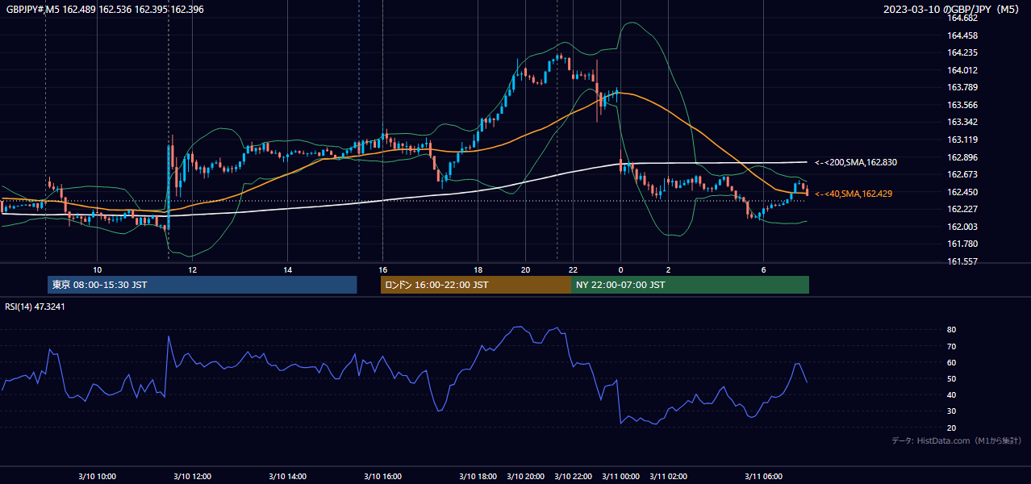This screenshot has height=484, width=1031.
Task: Click hour label 22 under the price chart
Action: 574,269
